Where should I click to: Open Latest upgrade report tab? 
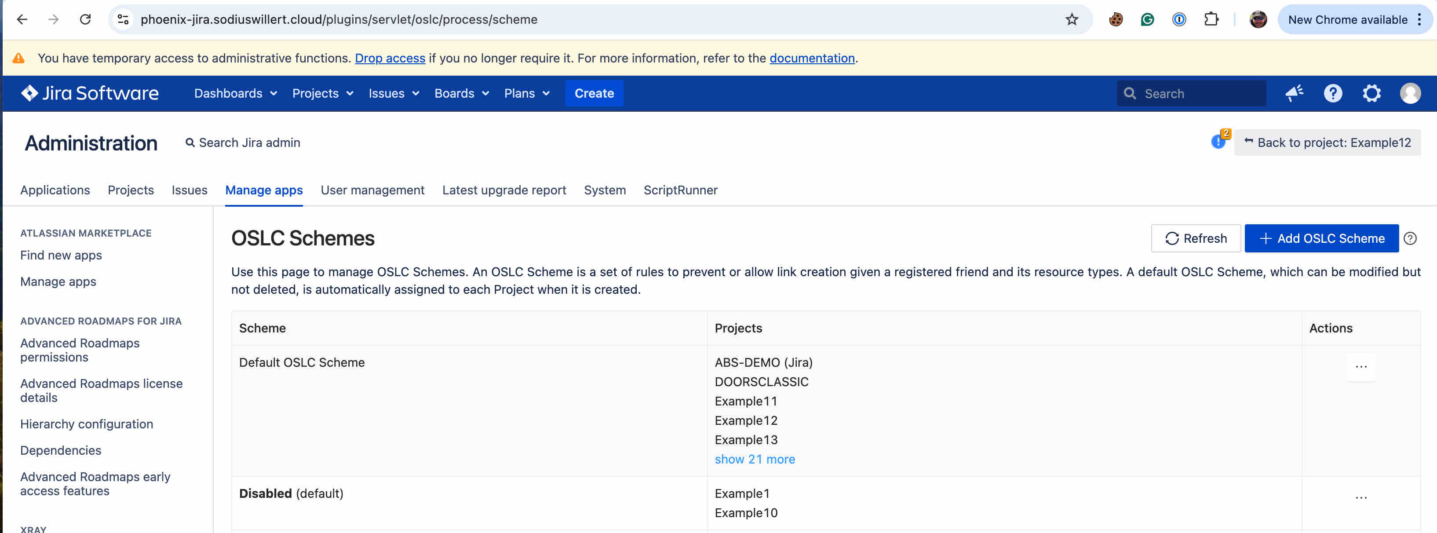[x=504, y=190]
